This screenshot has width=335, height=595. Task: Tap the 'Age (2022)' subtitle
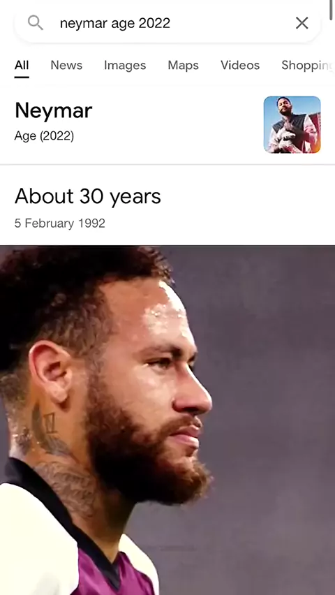click(x=45, y=136)
